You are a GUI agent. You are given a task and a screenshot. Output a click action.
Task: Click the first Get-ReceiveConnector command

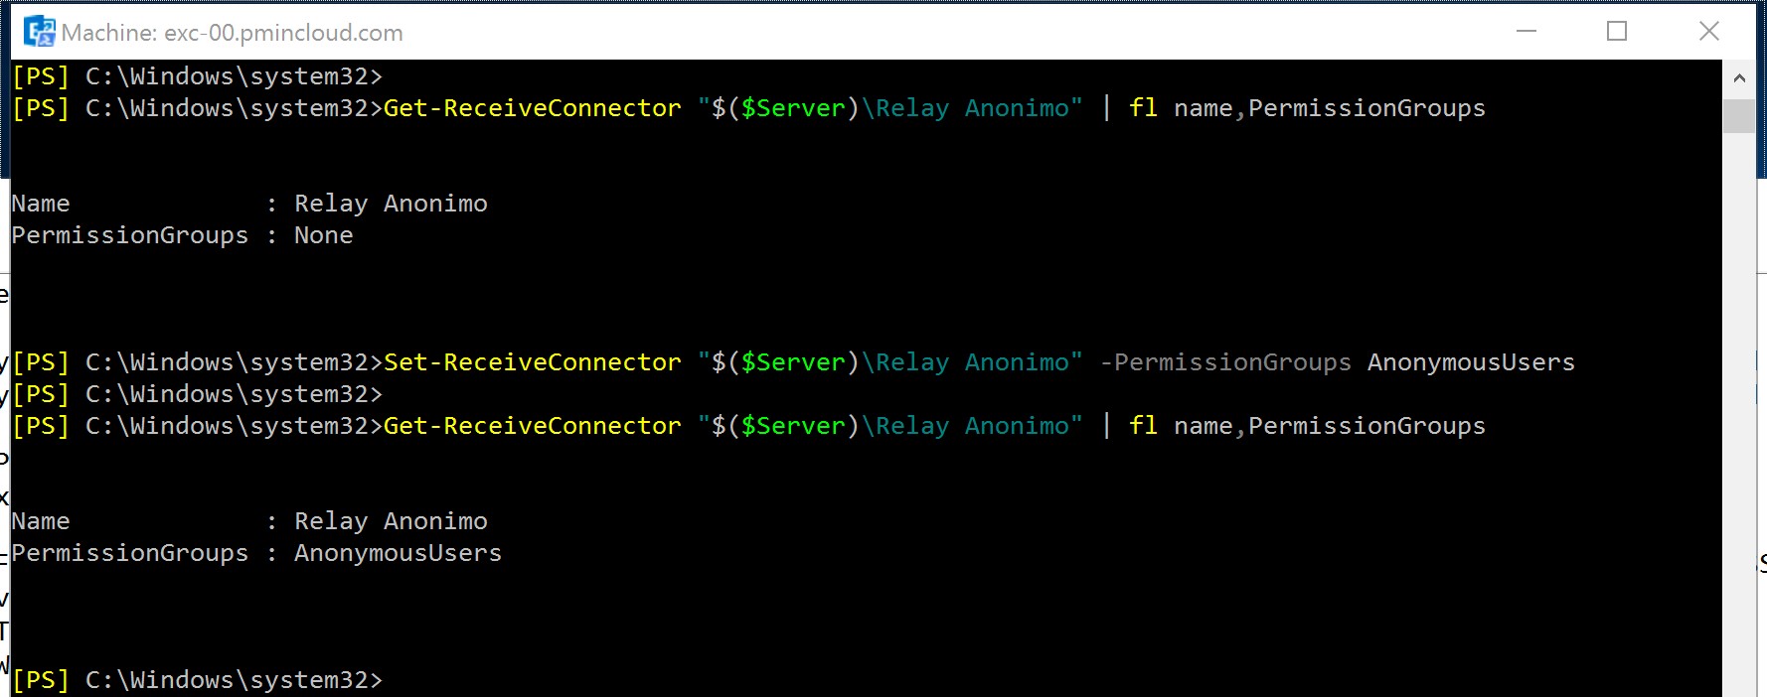click(x=533, y=108)
